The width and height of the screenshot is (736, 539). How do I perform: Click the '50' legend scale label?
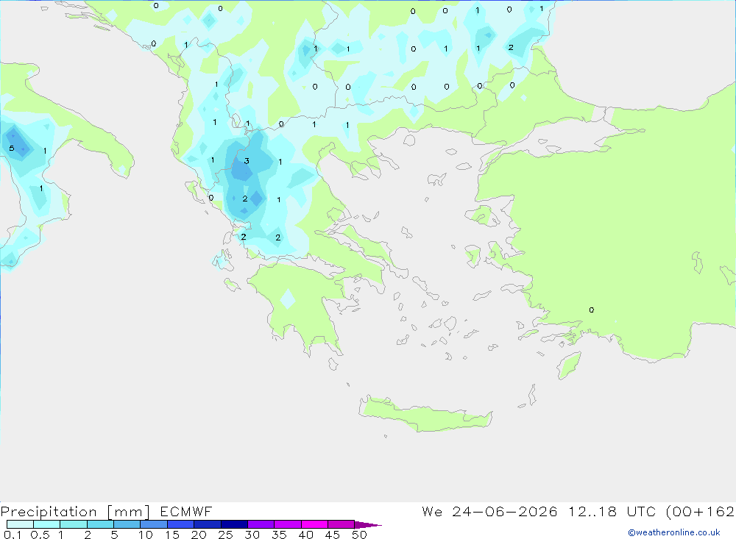[x=359, y=535]
